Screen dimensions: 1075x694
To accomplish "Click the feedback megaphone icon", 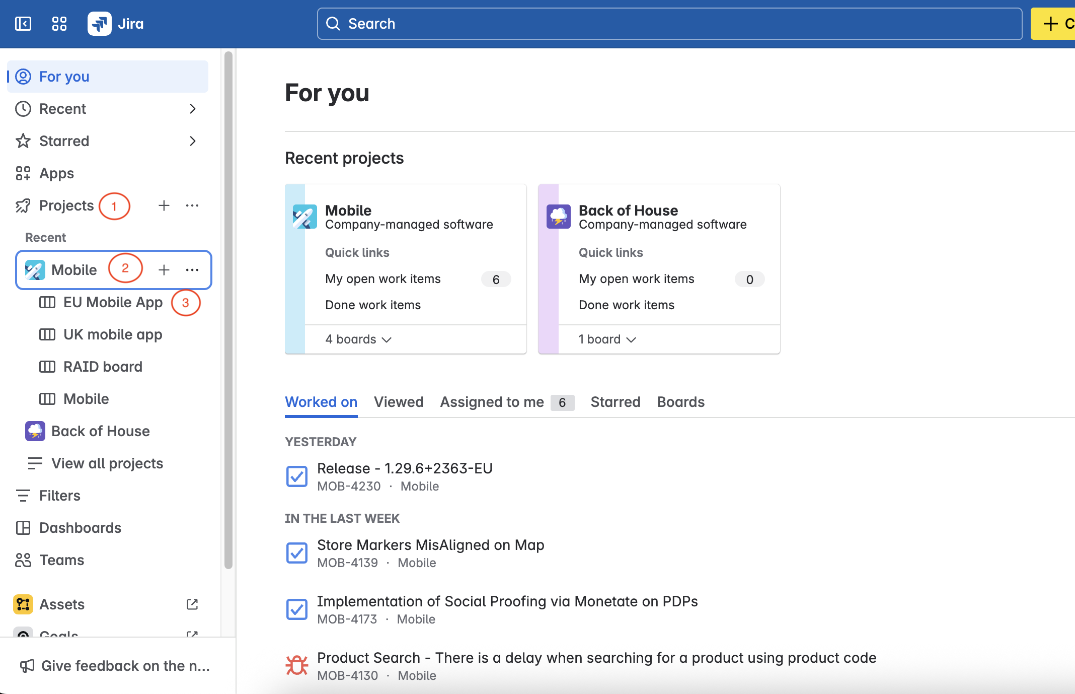I will coord(26,666).
